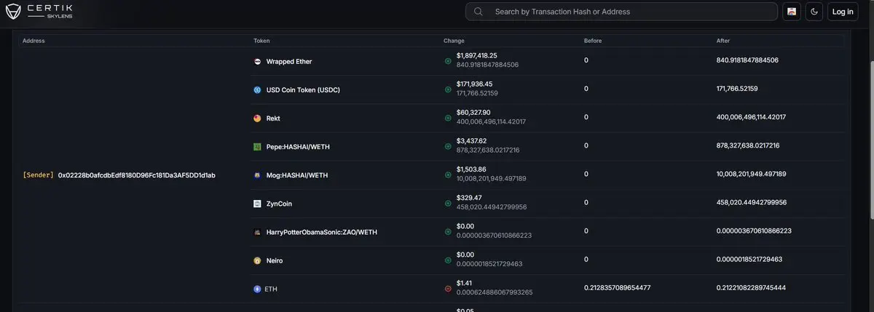Viewport: 874px width, 312px height.
Task: Click the Log in button
Action: pos(843,12)
